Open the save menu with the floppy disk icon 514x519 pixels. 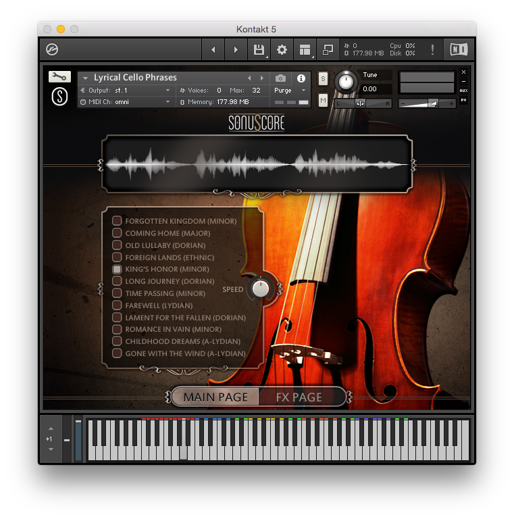click(x=259, y=49)
